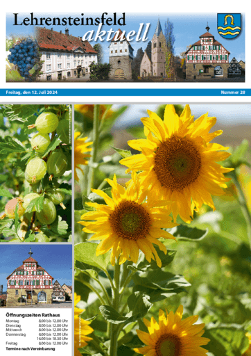
Task: Click the coat of arms emblem
Action: (x=229, y=26)
